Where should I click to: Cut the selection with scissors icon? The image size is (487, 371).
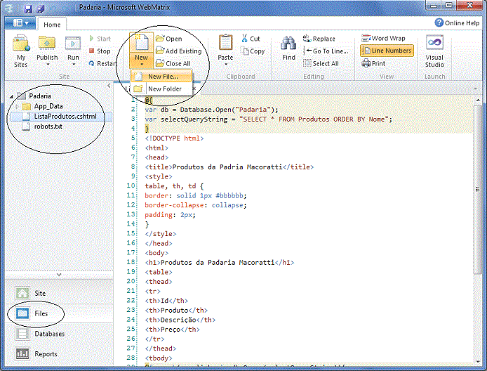pyautogui.click(x=251, y=39)
